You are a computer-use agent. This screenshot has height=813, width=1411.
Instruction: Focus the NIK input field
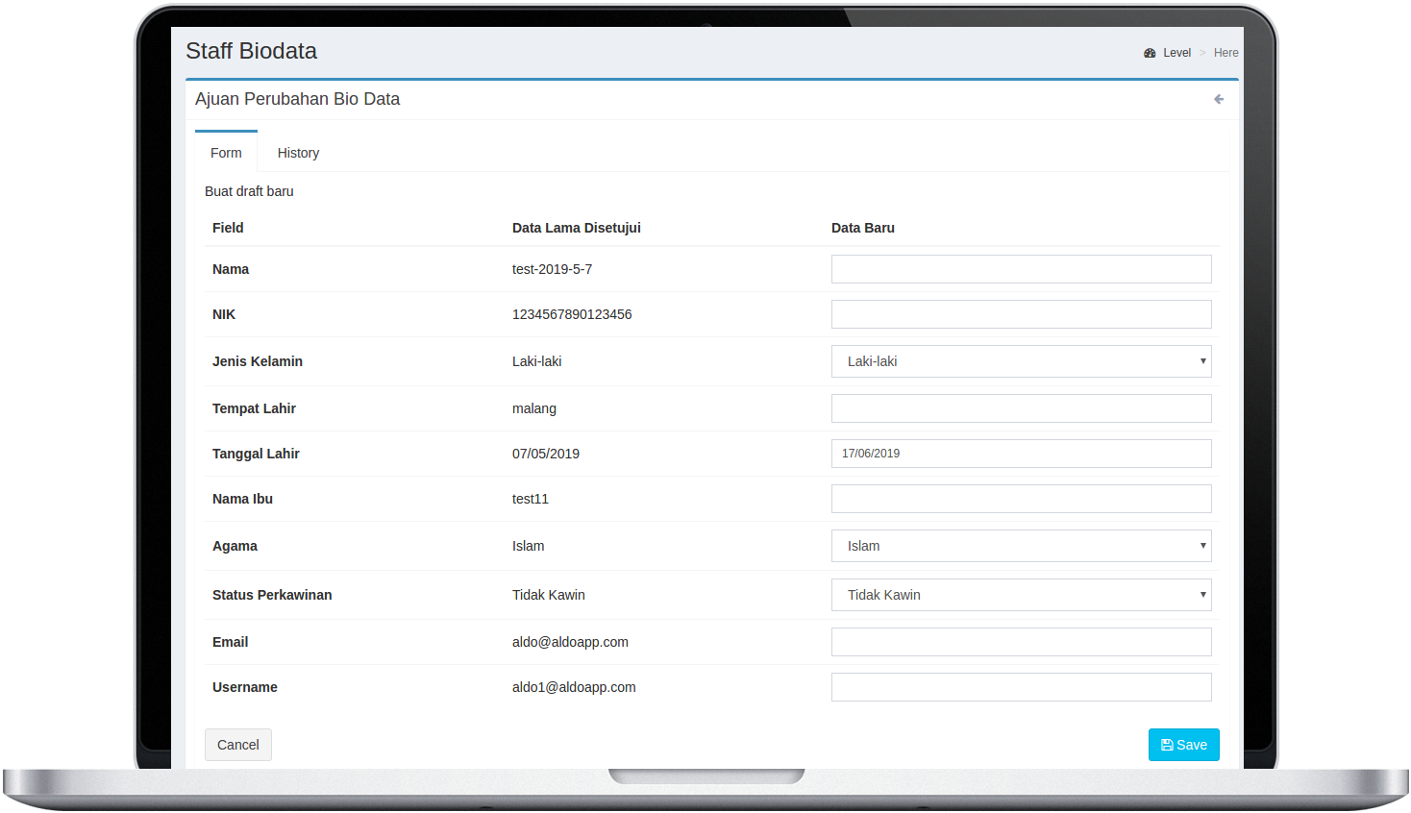point(1021,314)
